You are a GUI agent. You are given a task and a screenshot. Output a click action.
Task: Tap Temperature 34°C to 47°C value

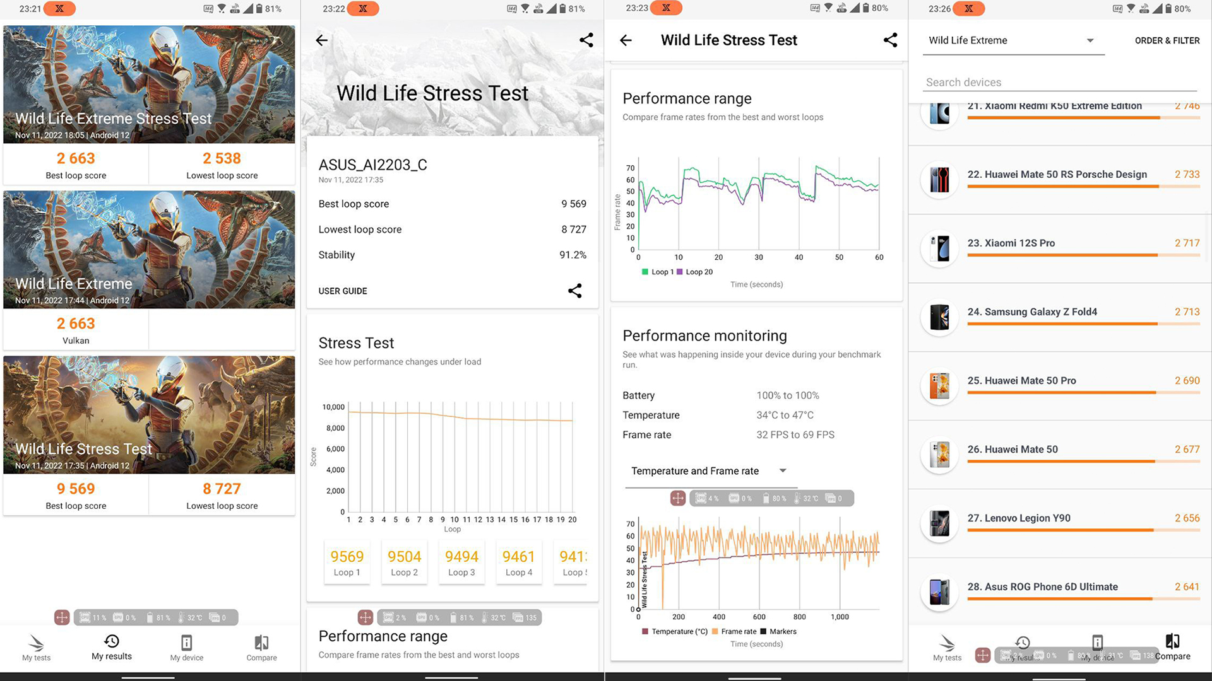tap(785, 415)
